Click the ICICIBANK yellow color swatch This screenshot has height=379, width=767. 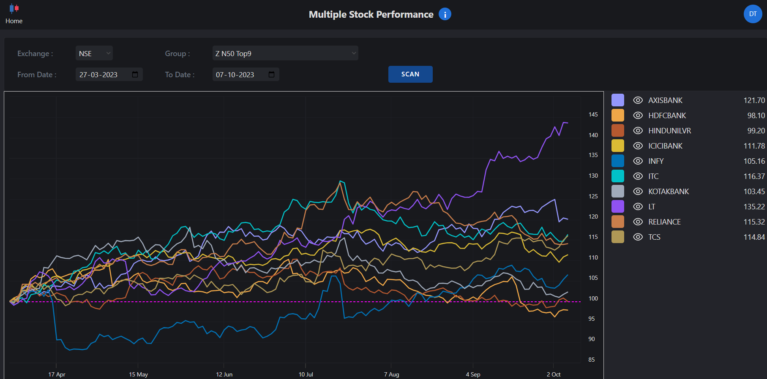[x=618, y=146]
